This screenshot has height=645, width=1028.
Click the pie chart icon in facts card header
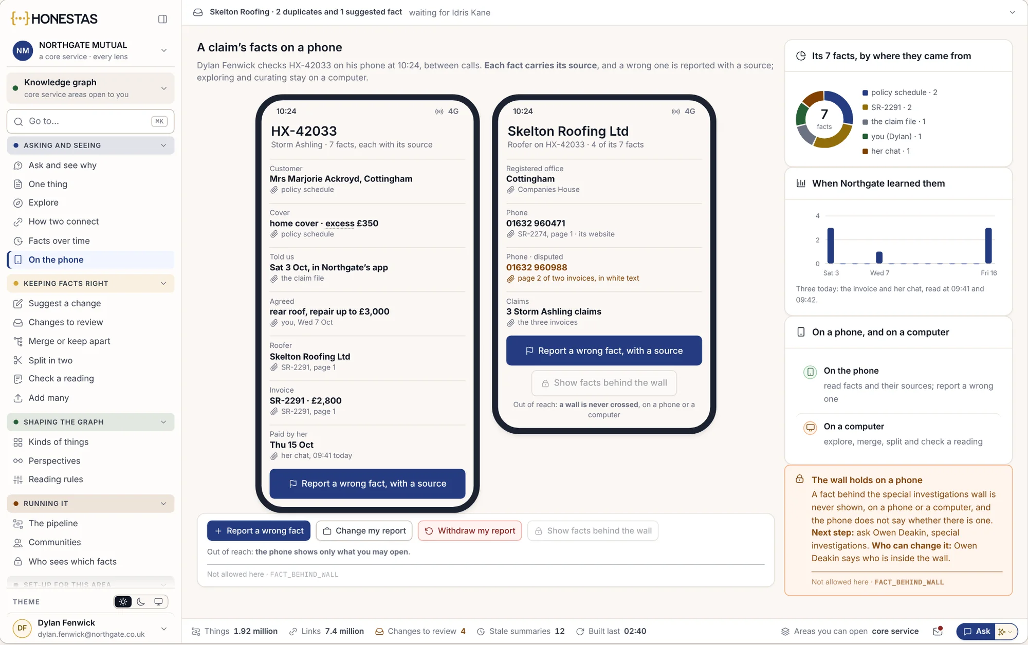tap(801, 56)
